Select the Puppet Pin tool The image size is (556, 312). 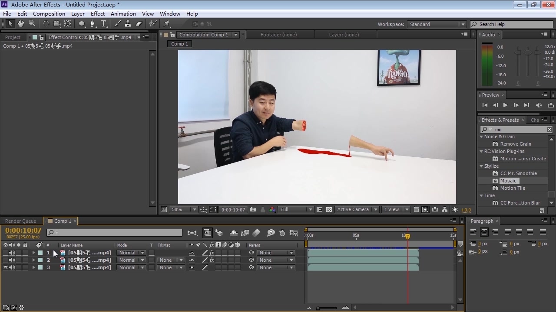[167, 24]
